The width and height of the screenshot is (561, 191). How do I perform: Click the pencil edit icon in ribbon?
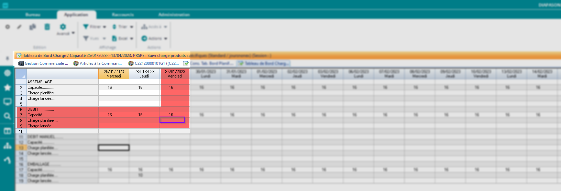point(20,27)
